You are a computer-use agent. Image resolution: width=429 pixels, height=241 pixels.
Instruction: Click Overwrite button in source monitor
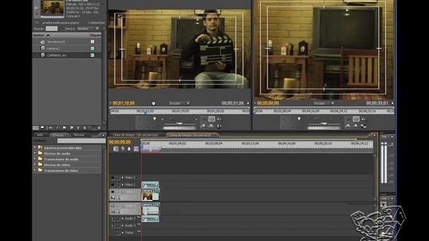point(211,126)
